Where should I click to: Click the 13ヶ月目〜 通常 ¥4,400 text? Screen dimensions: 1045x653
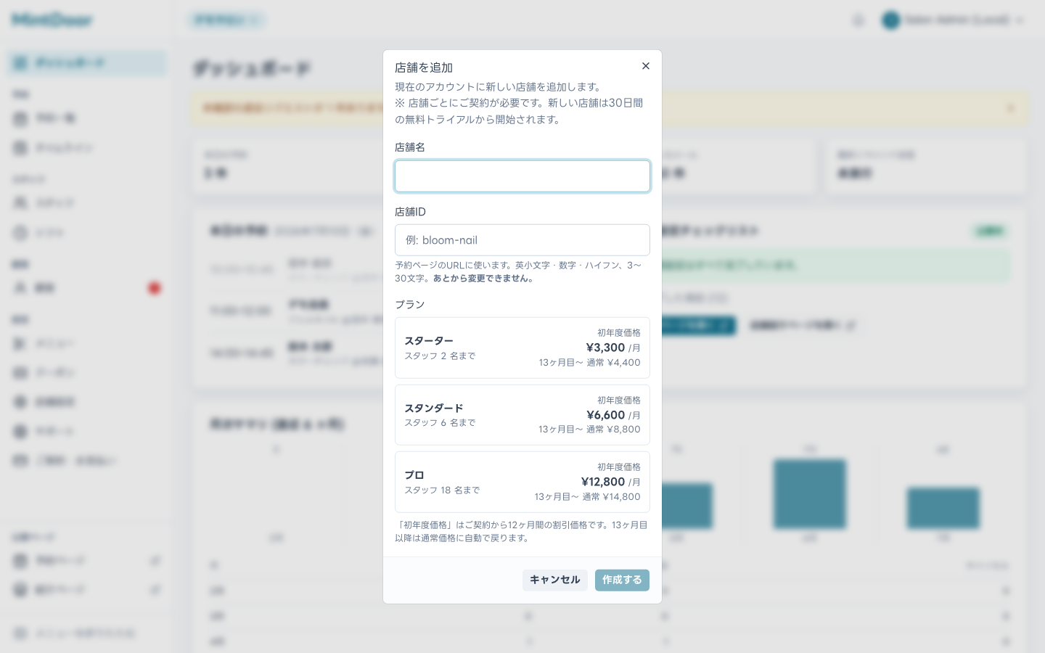(589, 363)
